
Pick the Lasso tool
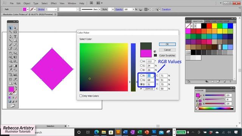click(15, 32)
